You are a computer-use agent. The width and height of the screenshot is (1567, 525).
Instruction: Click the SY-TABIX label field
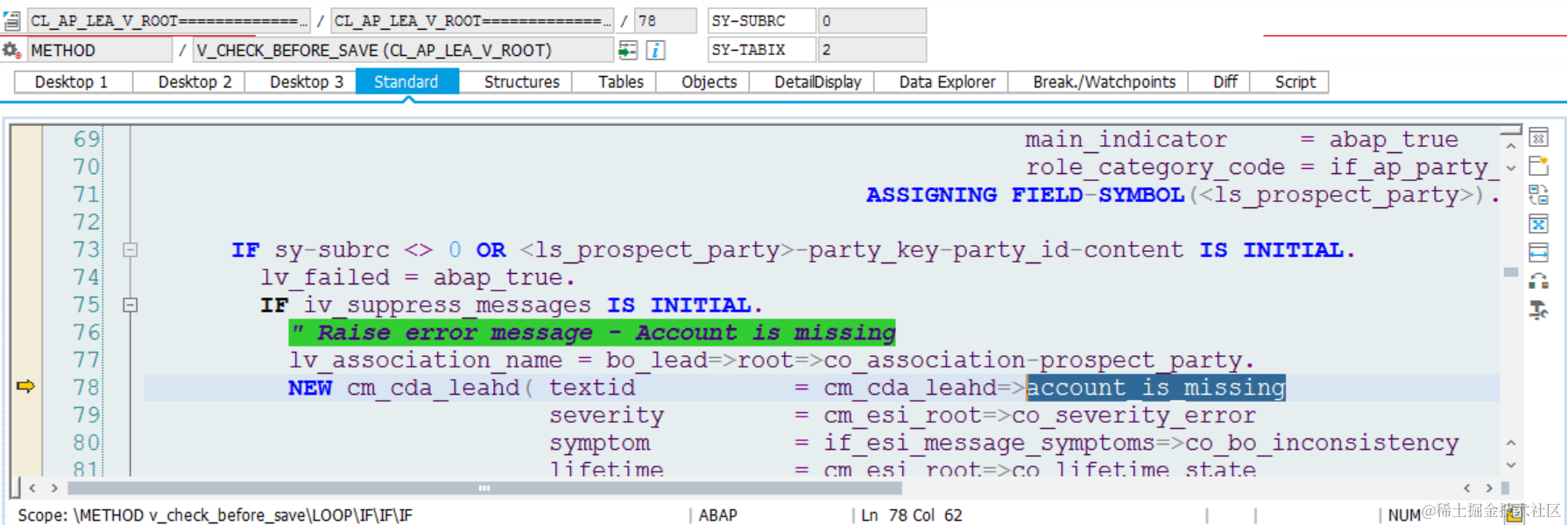tap(761, 50)
